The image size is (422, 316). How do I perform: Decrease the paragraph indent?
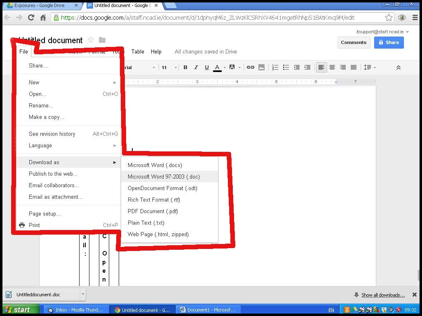click(297, 67)
